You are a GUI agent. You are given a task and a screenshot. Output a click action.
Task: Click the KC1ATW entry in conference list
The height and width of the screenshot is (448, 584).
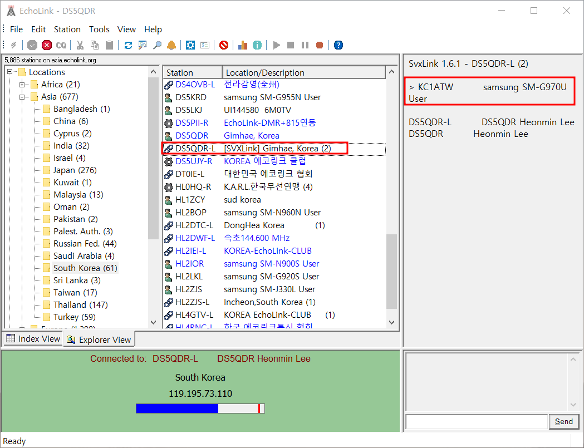coord(489,93)
